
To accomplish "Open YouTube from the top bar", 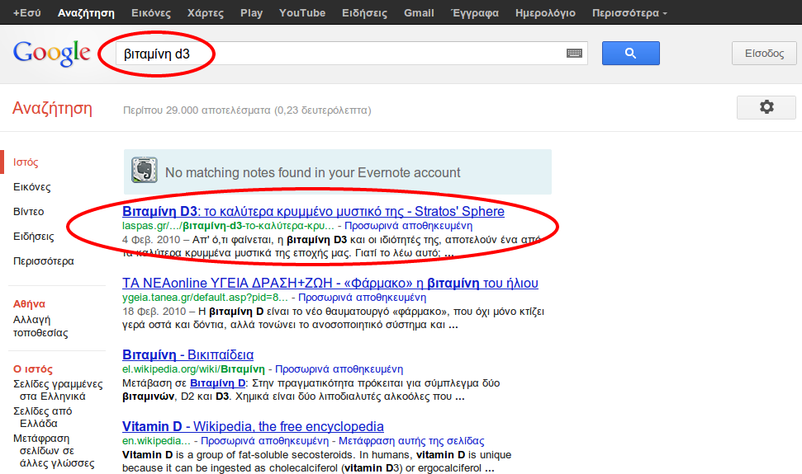I will click(x=302, y=12).
